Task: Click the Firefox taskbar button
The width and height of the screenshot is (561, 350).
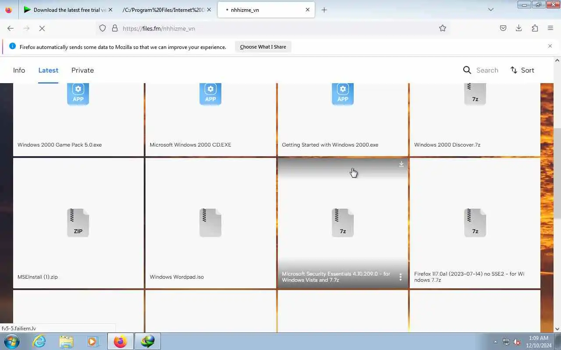Action: click(x=120, y=341)
